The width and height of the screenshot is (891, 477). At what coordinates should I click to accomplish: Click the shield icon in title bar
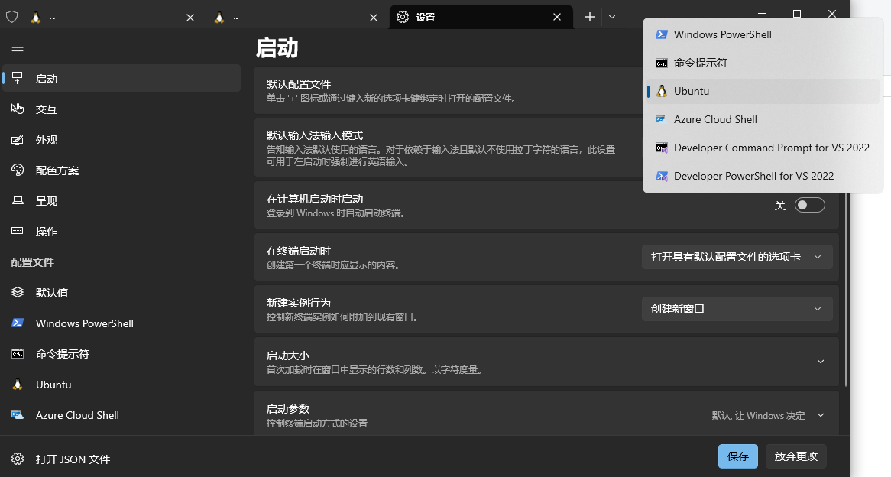click(x=12, y=17)
